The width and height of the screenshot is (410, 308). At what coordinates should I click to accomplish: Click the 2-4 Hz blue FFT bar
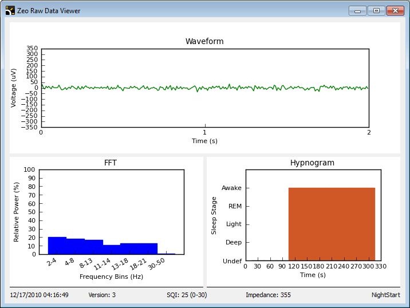(x=57, y=246)
